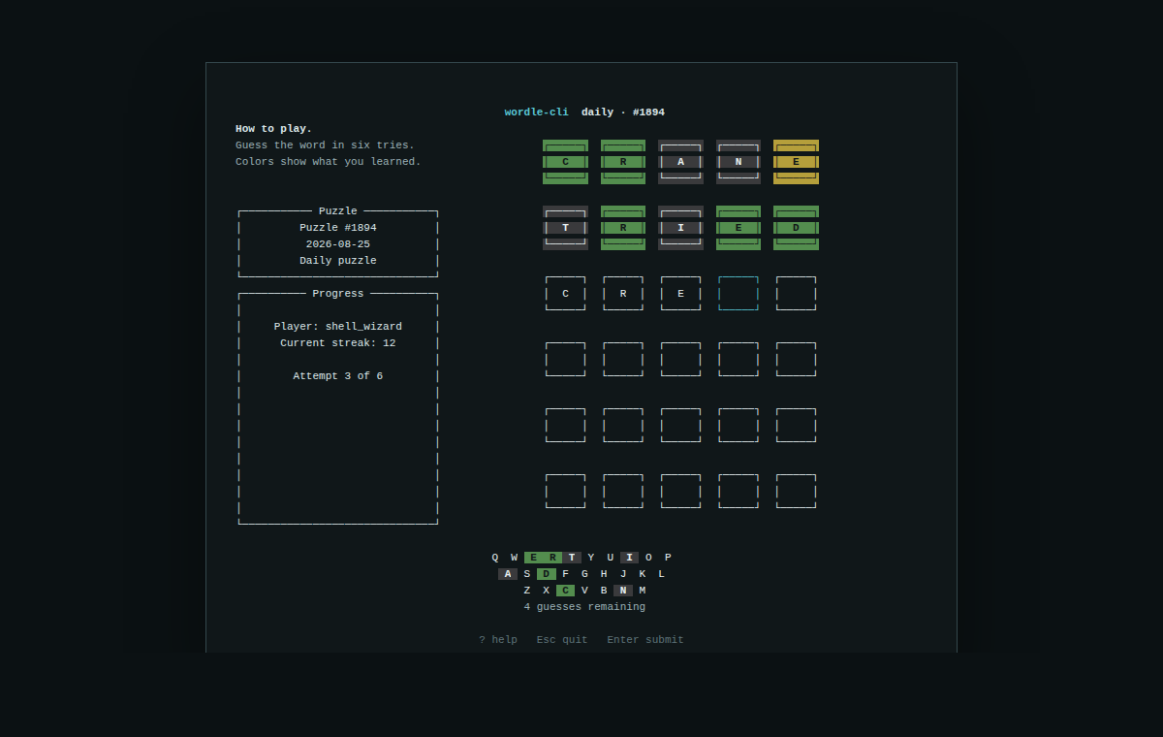Click the empty fifth cell of the current guess
1163x737 pixels.
click(796, 294)
